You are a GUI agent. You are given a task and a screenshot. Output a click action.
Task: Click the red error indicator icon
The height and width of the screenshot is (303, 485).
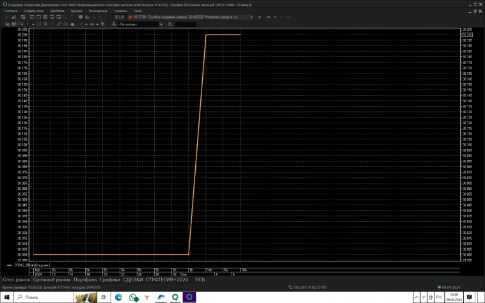(131, 17)
